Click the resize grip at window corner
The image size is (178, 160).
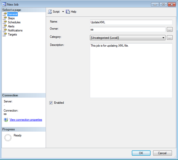175,157
